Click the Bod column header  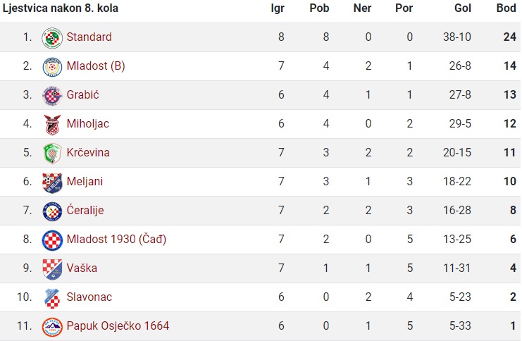(506, 8)
